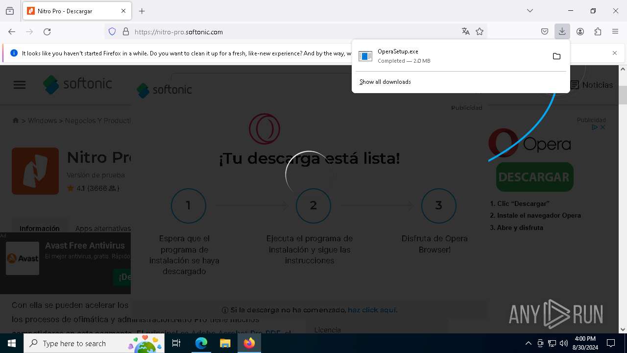Click Nitro Pro app icon
This screenshot has height=353, width=627.
coord(35,171)
